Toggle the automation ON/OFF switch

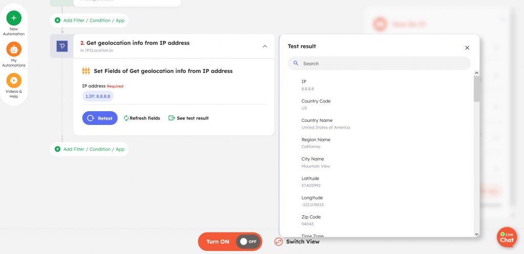(248, 242)
